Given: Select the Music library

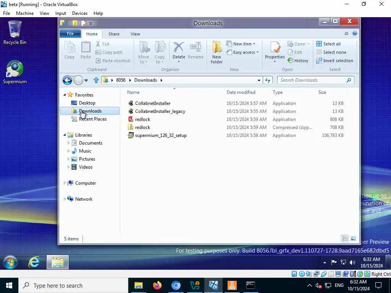Looking at the screenshot, I should point(85,151).
